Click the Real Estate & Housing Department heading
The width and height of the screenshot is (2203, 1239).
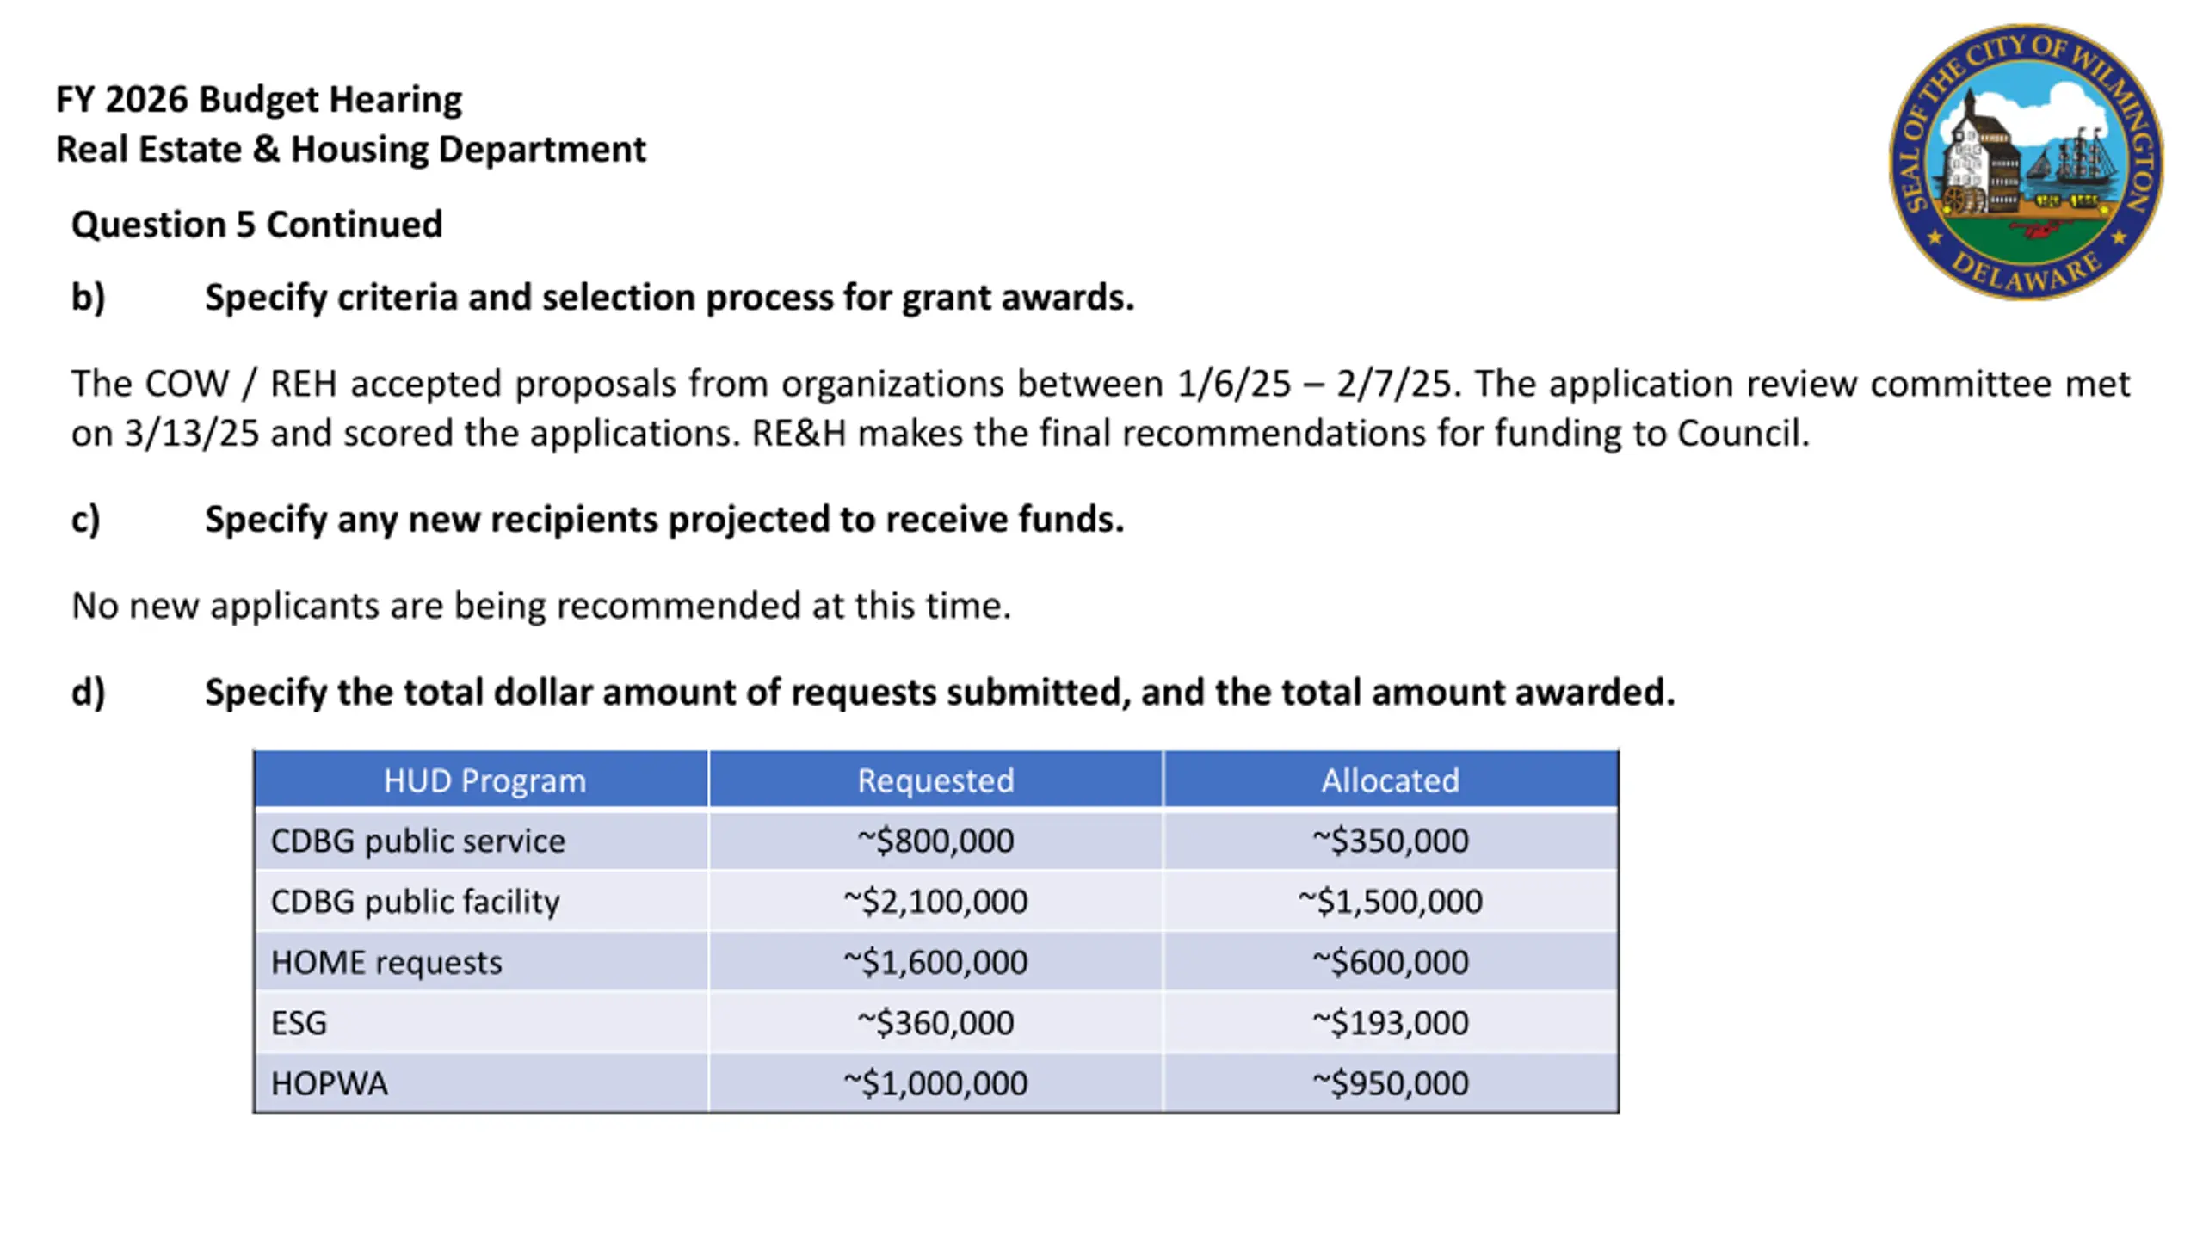coord(350,150)
